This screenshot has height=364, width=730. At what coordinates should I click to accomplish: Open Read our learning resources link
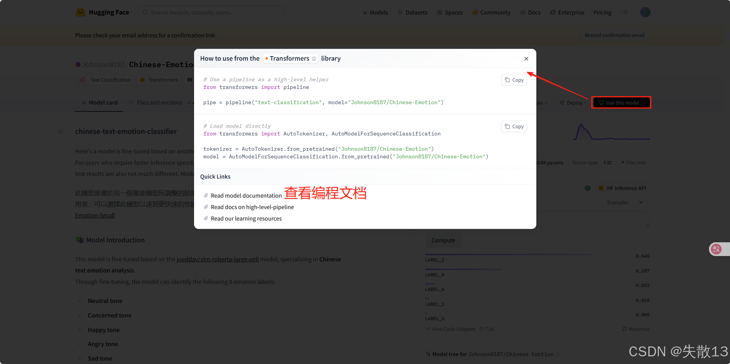[x=246, y=218]
